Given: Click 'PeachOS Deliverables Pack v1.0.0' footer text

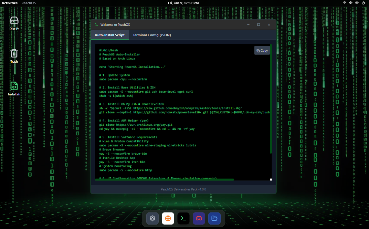Looking at the screenshot, I should 183,189.
